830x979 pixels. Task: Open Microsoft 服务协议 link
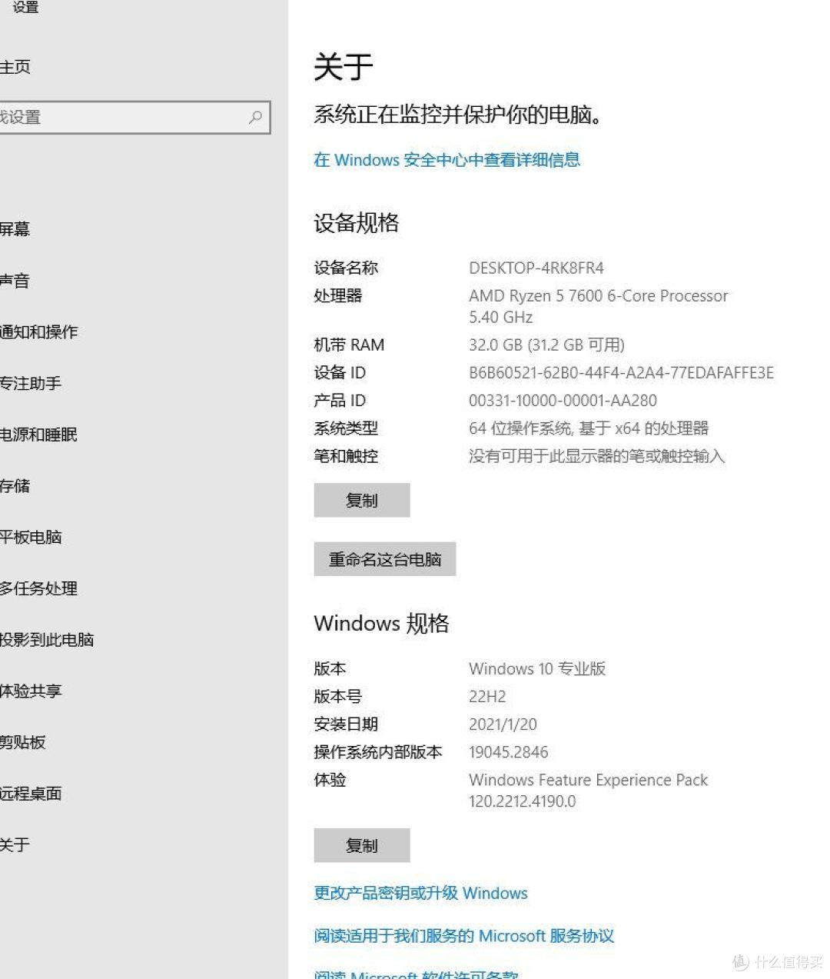(463, 936)
